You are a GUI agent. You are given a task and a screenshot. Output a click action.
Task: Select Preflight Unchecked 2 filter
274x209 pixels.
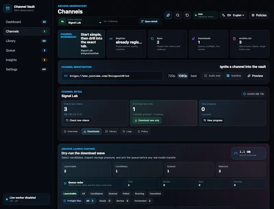pos(142,201)
